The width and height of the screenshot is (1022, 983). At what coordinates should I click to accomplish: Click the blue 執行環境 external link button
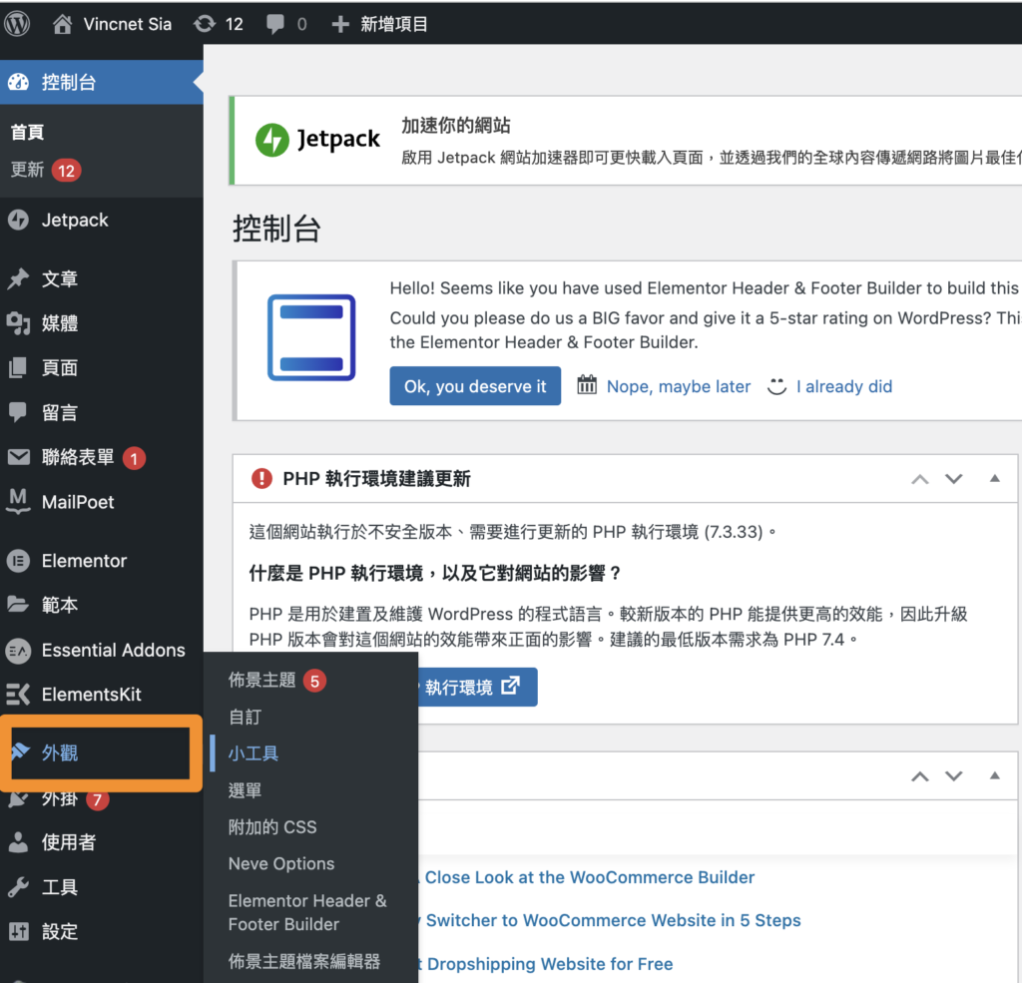[477, 687]
